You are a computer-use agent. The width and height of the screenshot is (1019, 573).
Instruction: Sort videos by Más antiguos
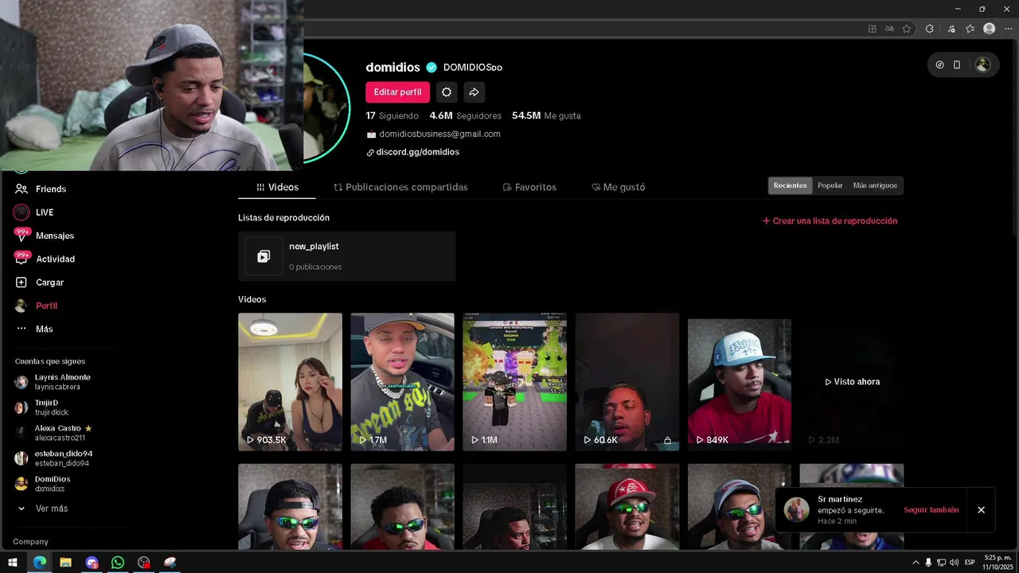click(x=875, y=185)
